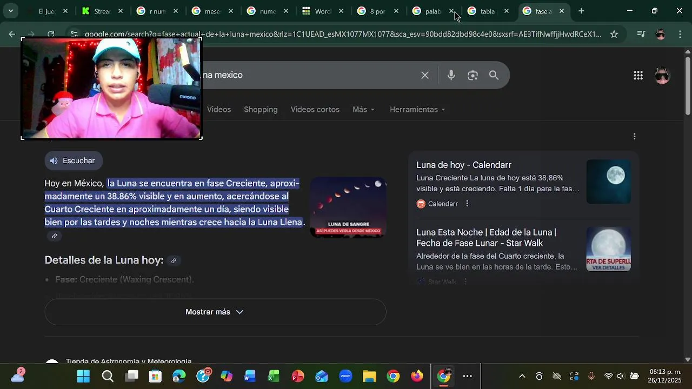
Task: Launch Firefox from the taskbar
Action: pos(417,376)
